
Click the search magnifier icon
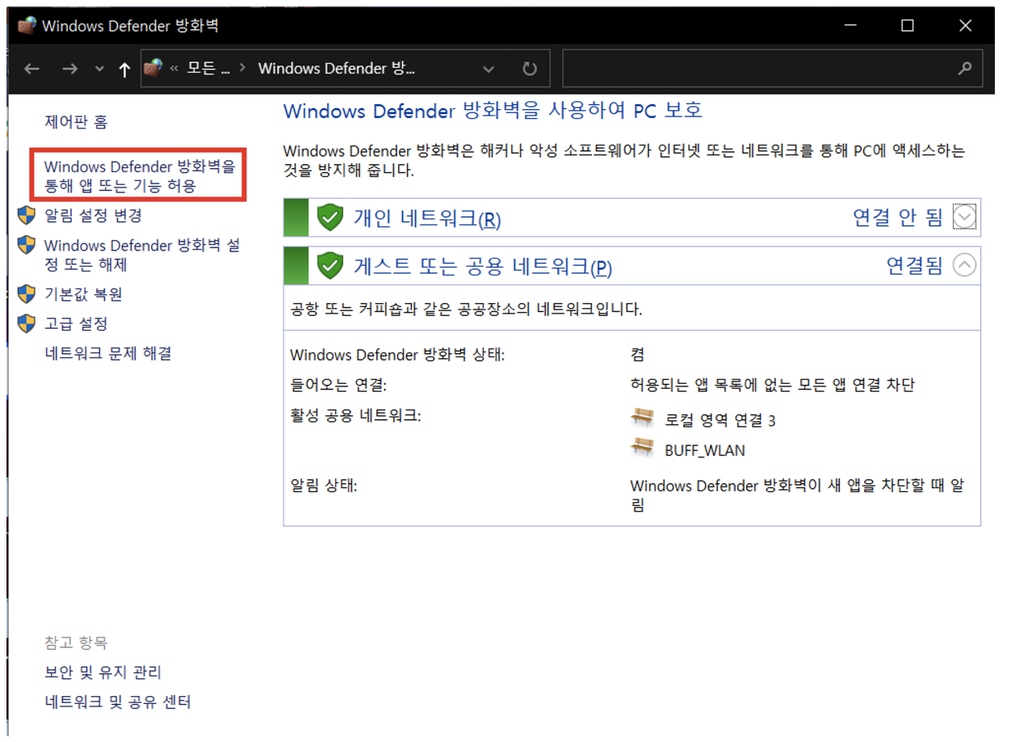pos(964,69)
